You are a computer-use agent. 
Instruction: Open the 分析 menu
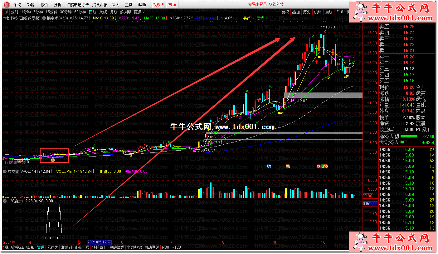point(57,5)
